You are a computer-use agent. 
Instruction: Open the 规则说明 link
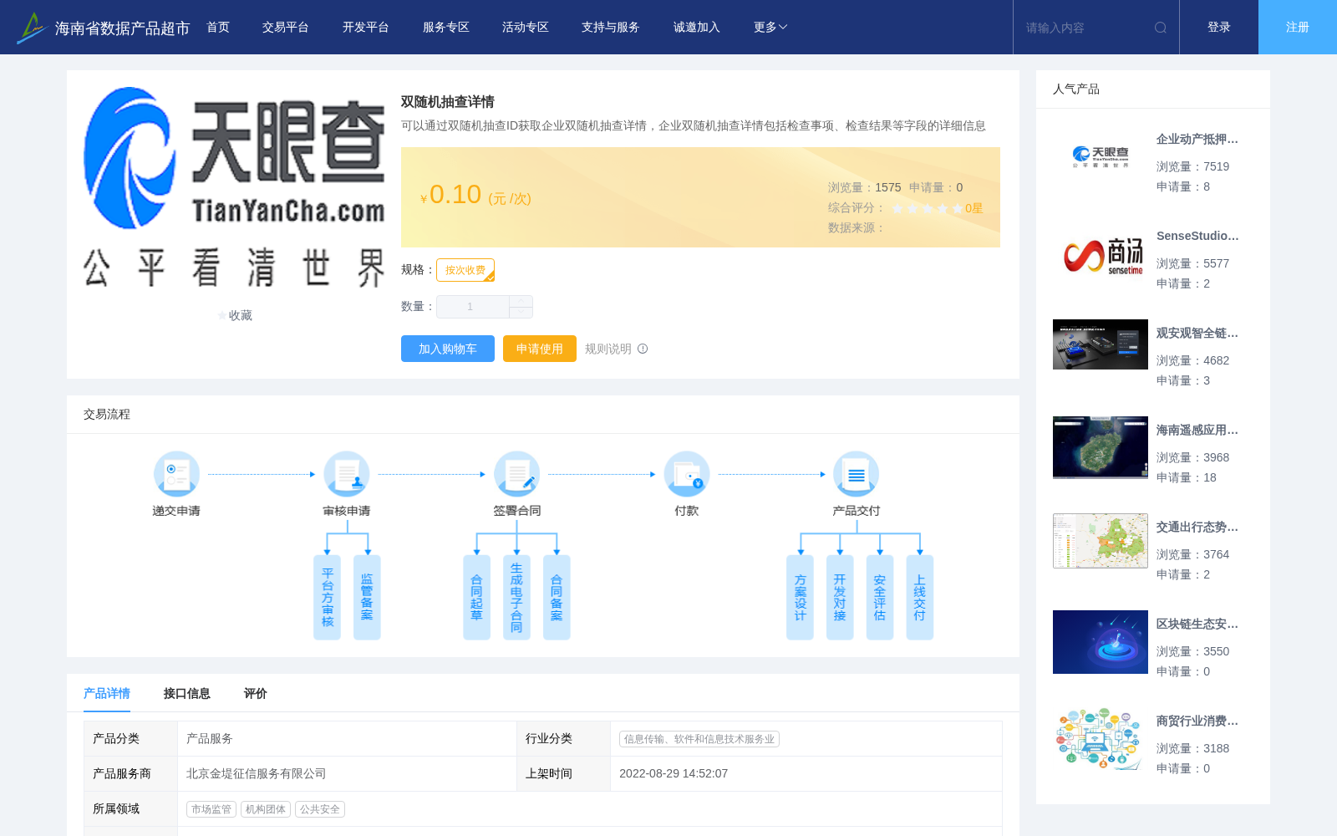(x=608, y=349)
